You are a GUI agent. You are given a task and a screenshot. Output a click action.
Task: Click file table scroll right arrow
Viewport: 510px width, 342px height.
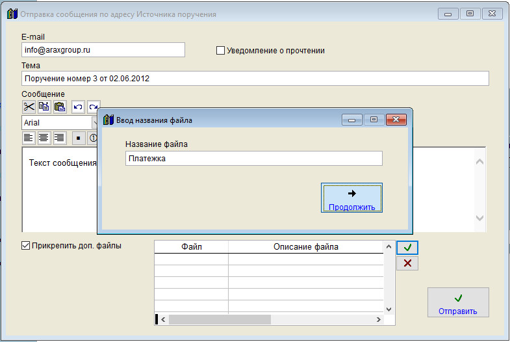379,319
